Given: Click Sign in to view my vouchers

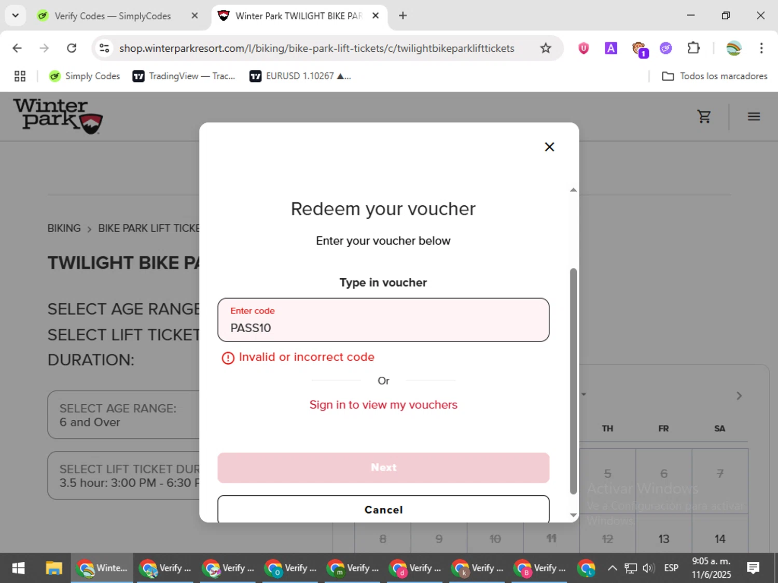Looking at the screenshot, I should click(x=383, y=405).
